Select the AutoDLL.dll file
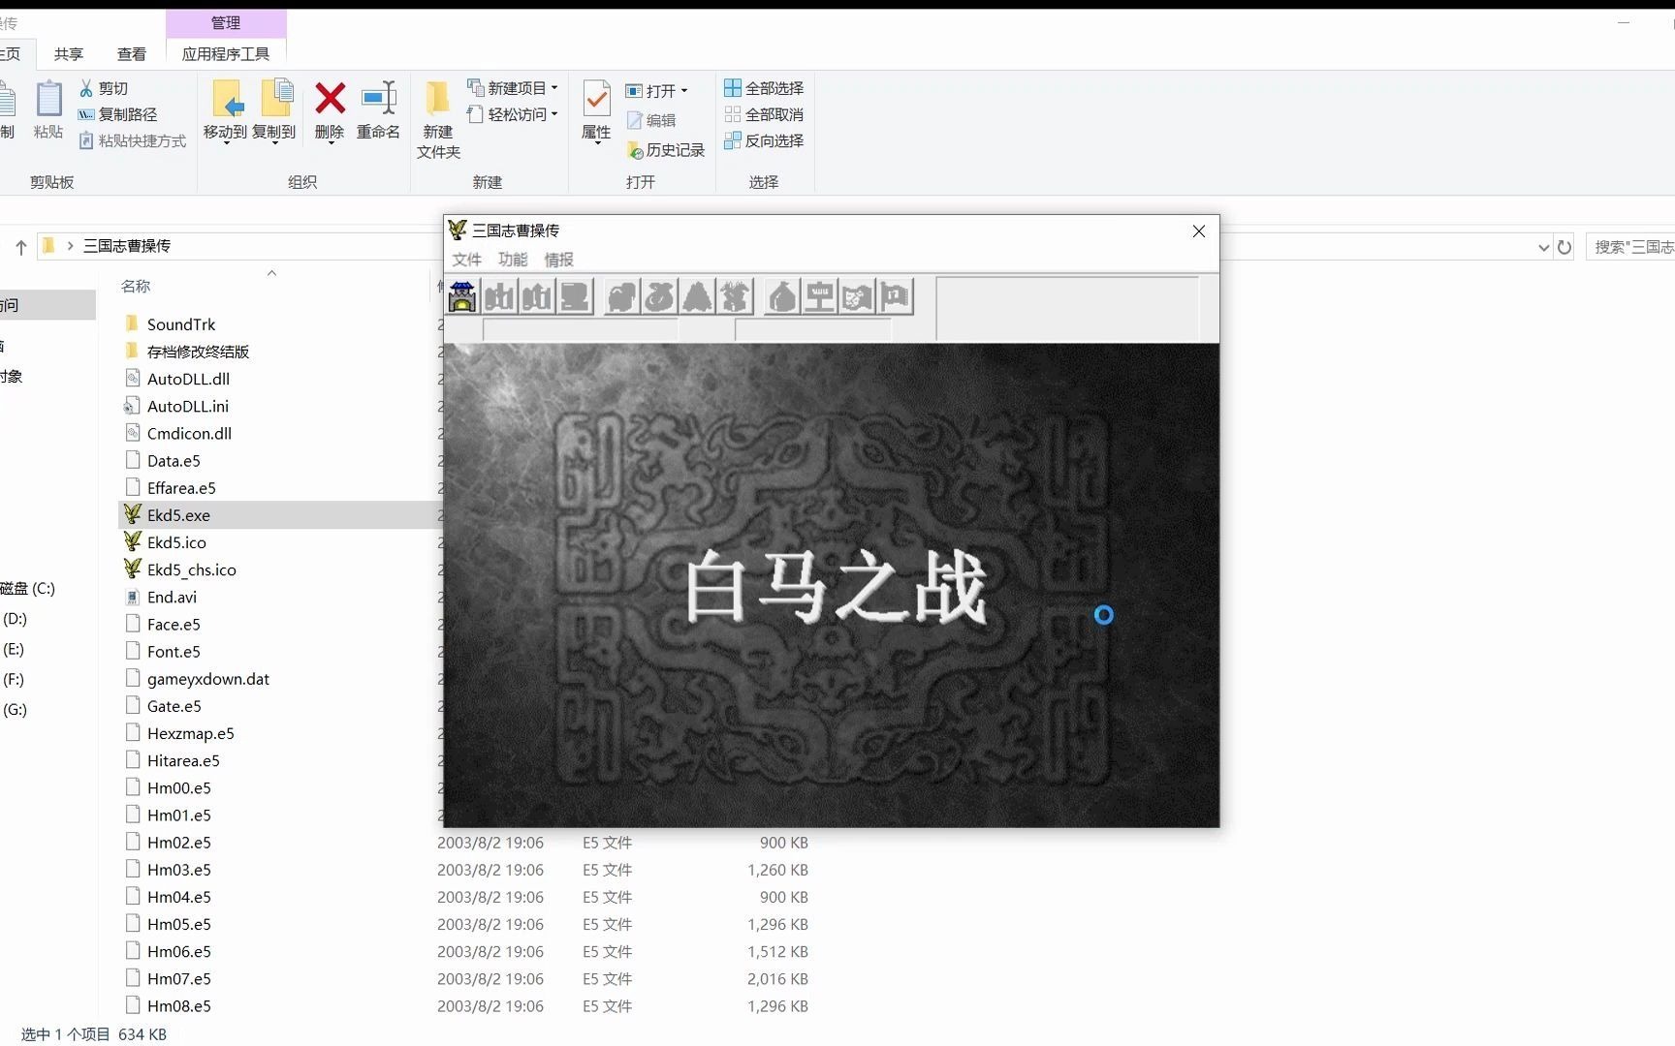Screen dimensions: 1675x1046 click(188, 379)
